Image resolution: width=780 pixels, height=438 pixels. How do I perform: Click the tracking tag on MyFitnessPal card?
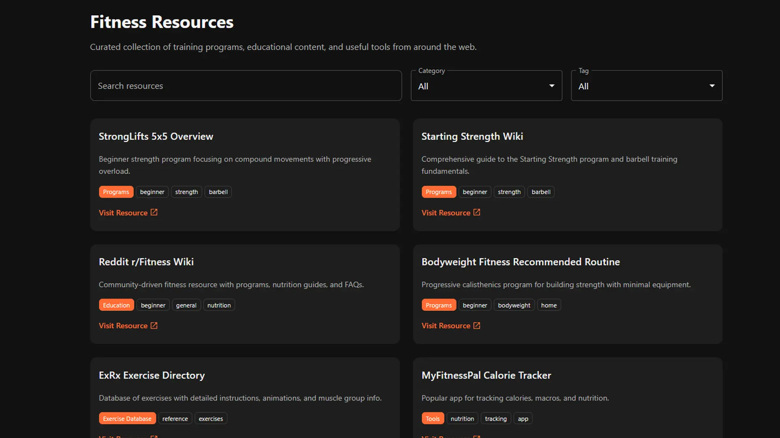pos(496,418)
